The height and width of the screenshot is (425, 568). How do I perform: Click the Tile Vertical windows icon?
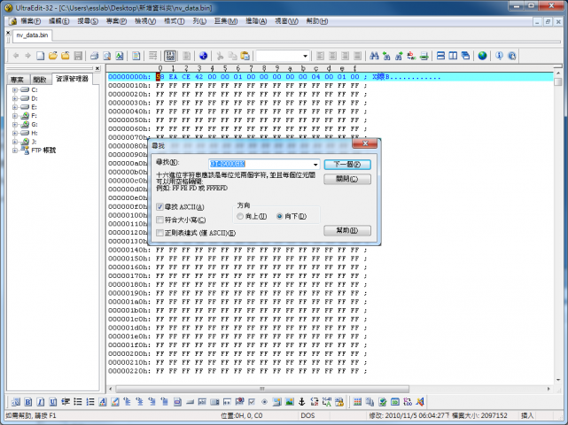pyautogui.click(x=453, y=56)
